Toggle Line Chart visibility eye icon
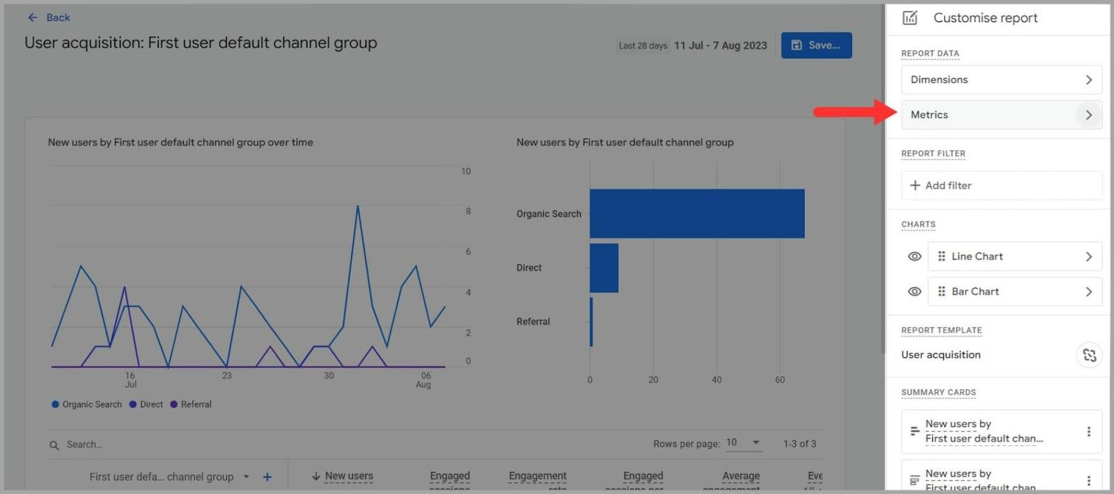1114x494 pixels. click(x=914, y=257)
